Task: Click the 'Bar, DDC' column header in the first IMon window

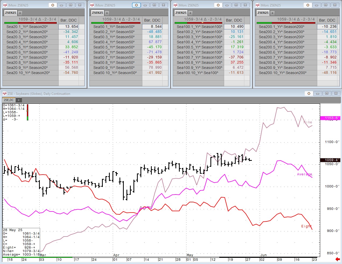Action: [69, 20]
